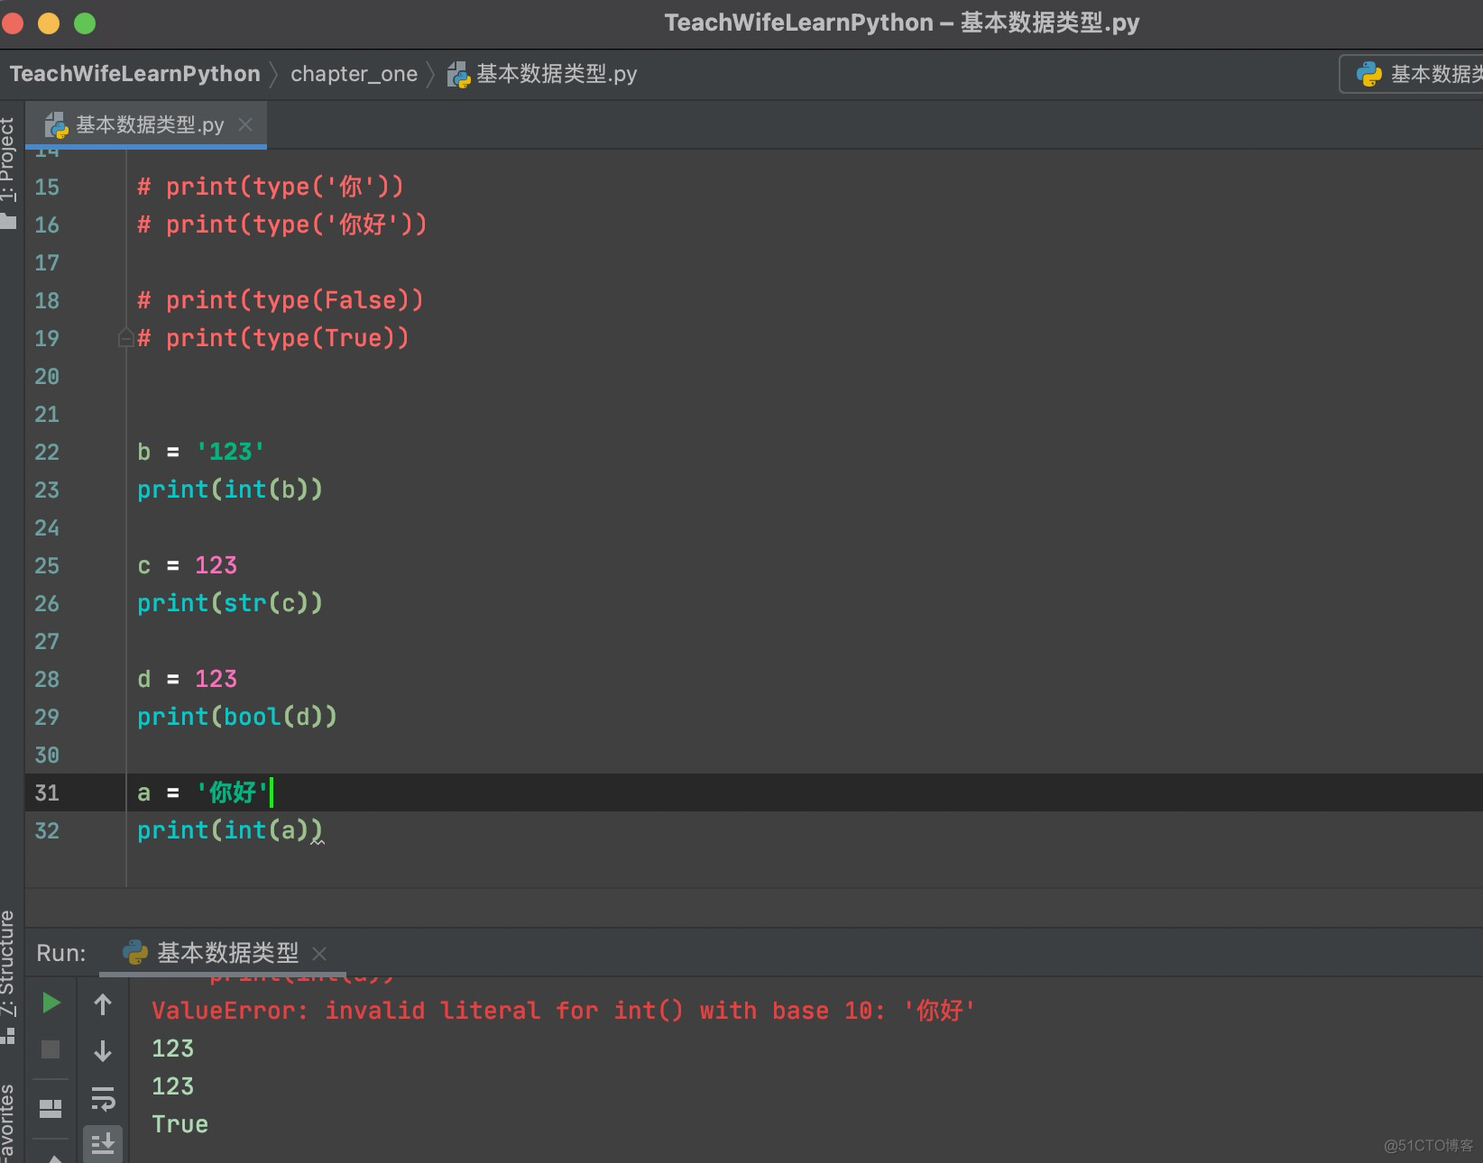Click the Project folder icon in left strip
The height and width of the screenshot is (1163, 1483).
(8, 221)
